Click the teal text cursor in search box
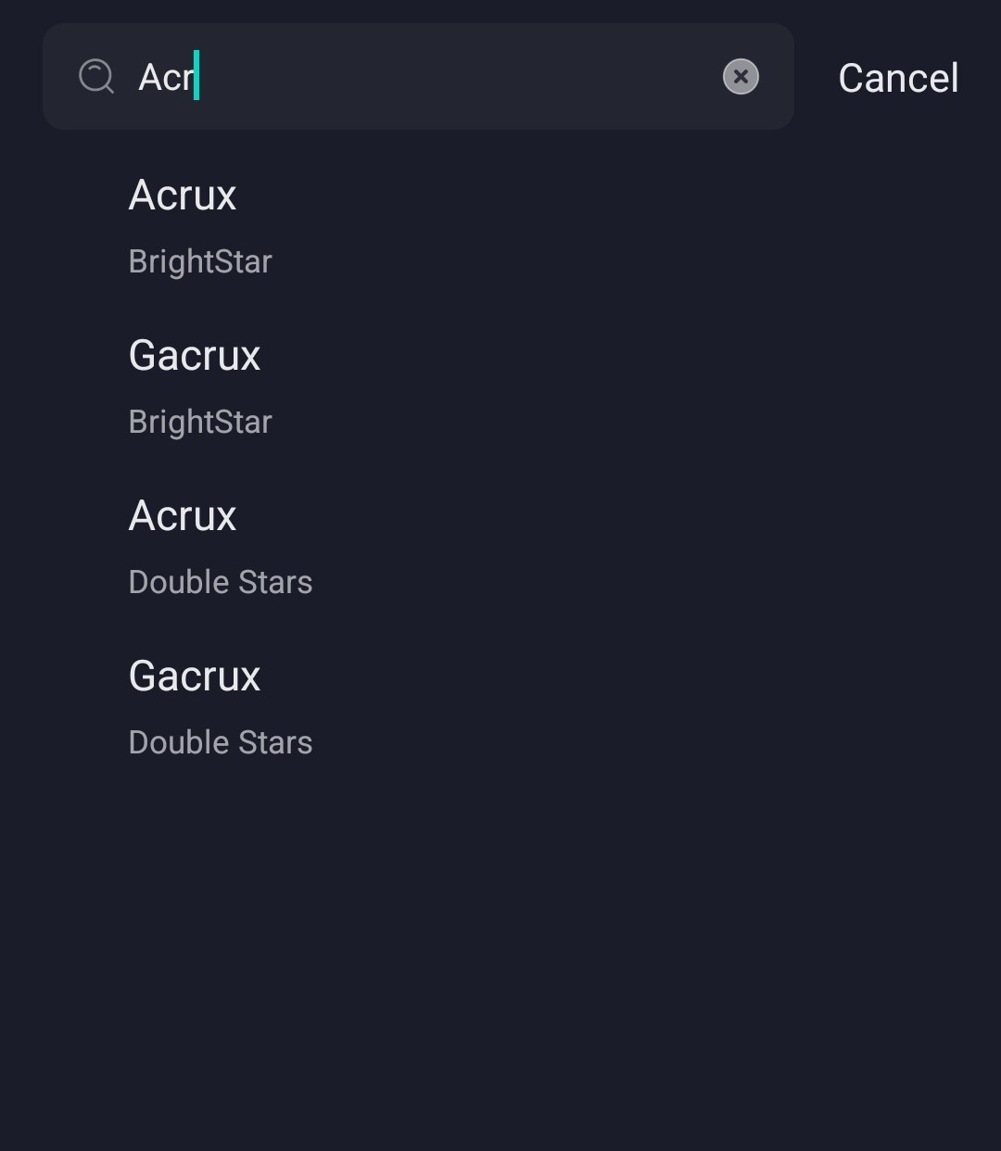1001x1151 pixels. point(196,76)
